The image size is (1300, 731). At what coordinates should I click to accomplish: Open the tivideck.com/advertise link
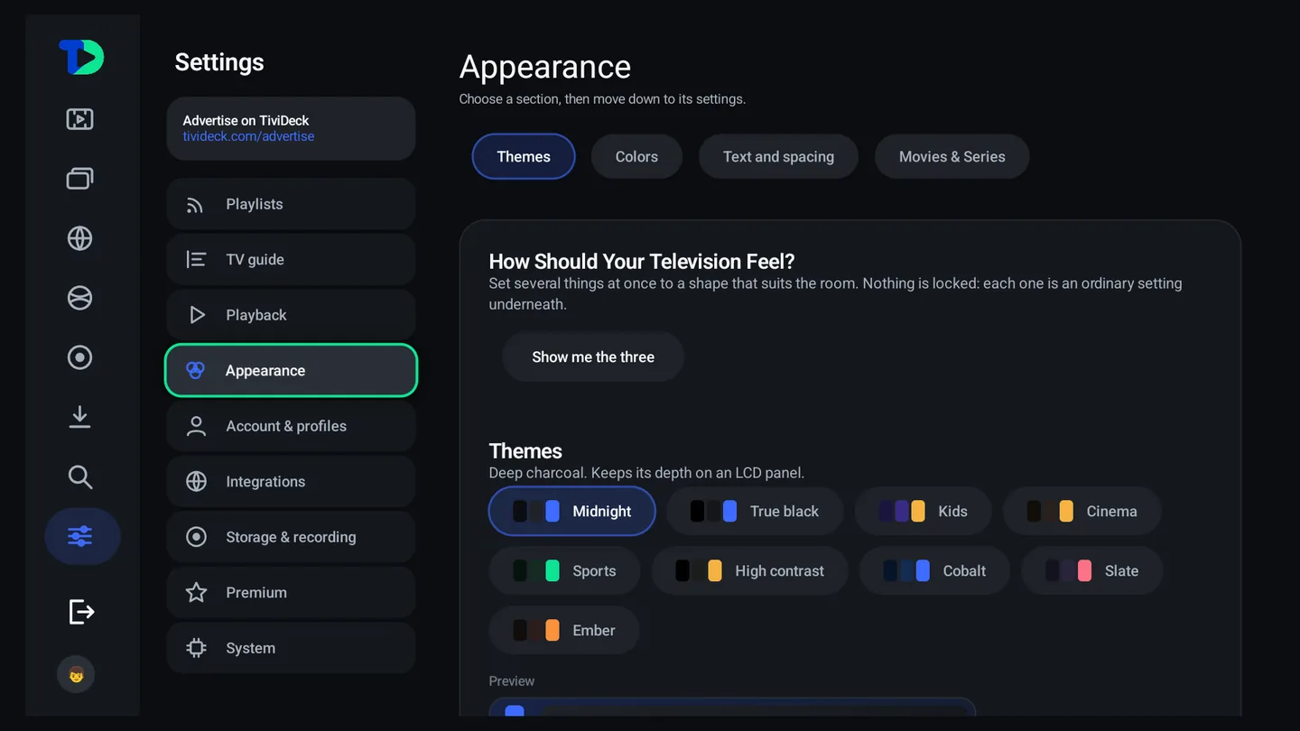point(248,136)
